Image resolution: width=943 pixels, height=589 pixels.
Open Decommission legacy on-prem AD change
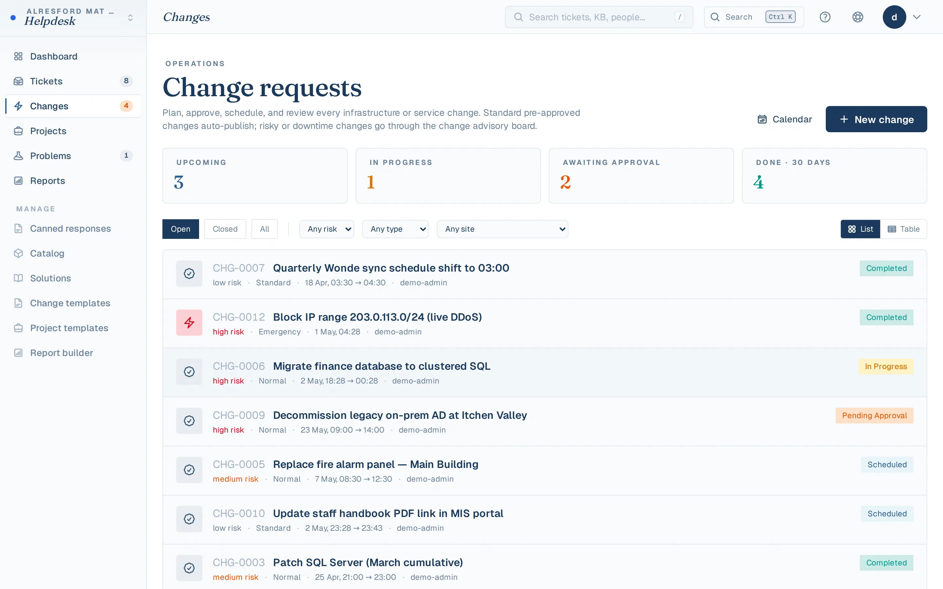point(400,415)
